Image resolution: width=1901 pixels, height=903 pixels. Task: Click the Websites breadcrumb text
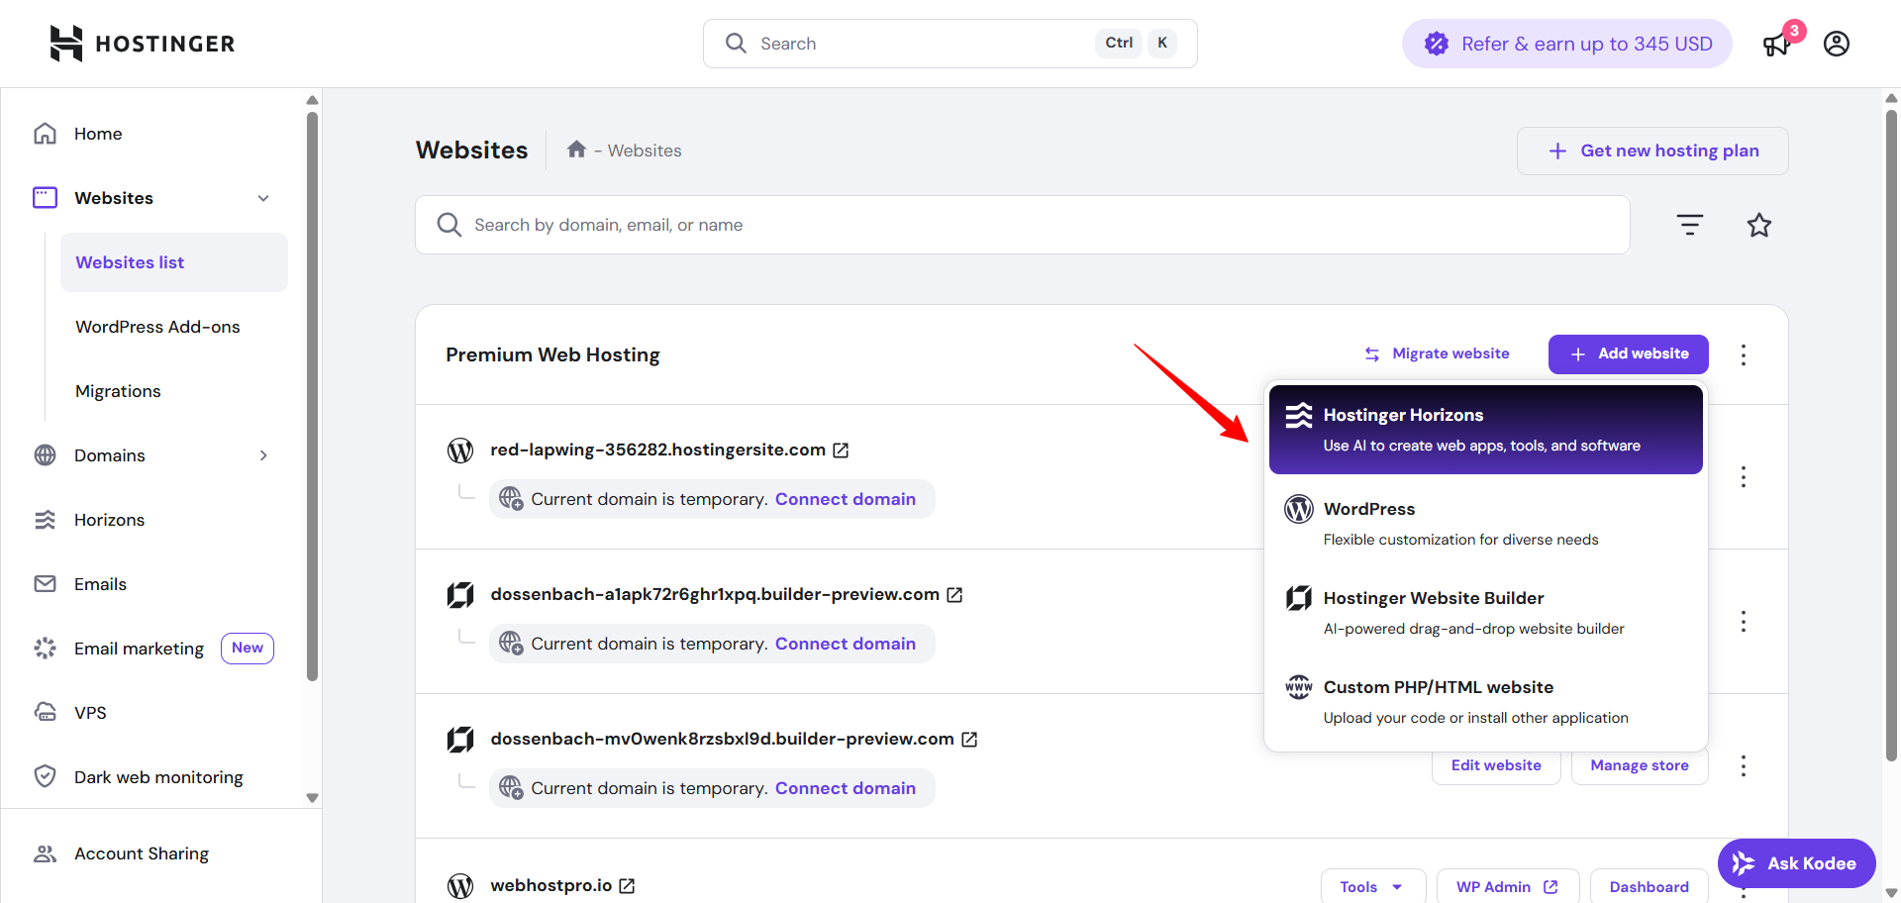645,150
